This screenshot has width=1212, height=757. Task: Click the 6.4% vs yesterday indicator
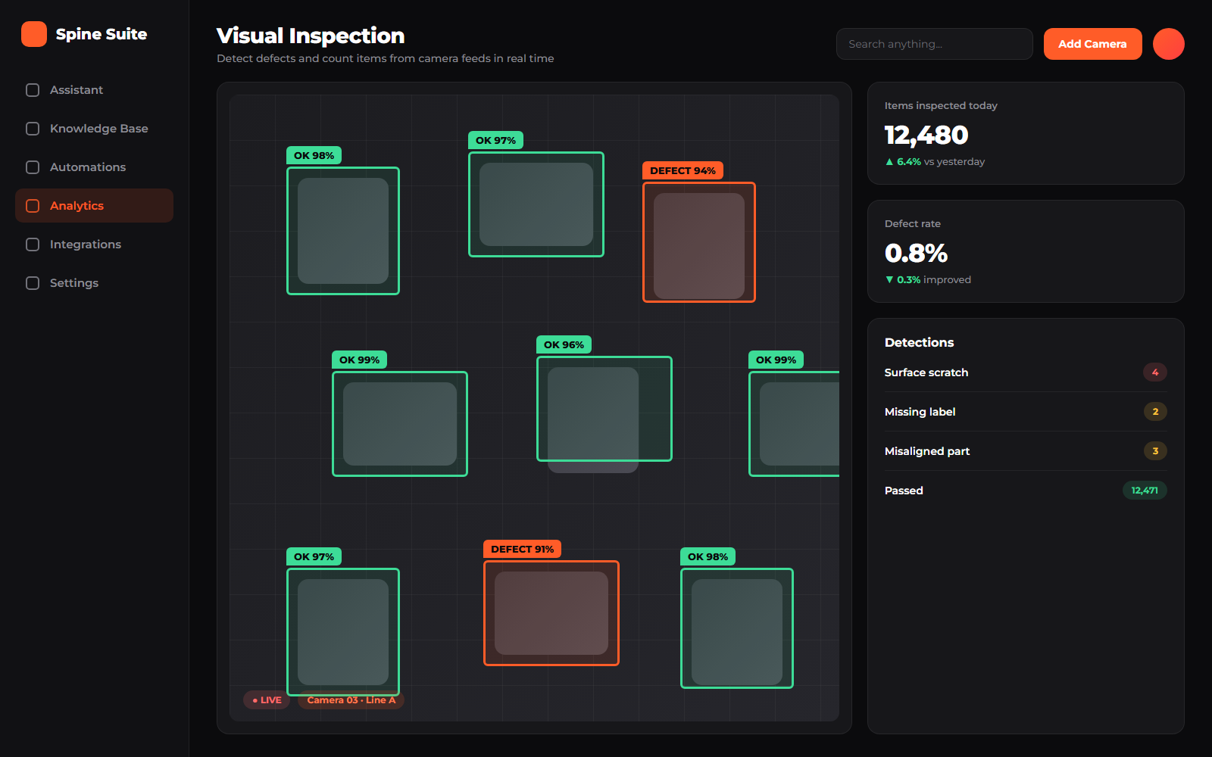935,162
